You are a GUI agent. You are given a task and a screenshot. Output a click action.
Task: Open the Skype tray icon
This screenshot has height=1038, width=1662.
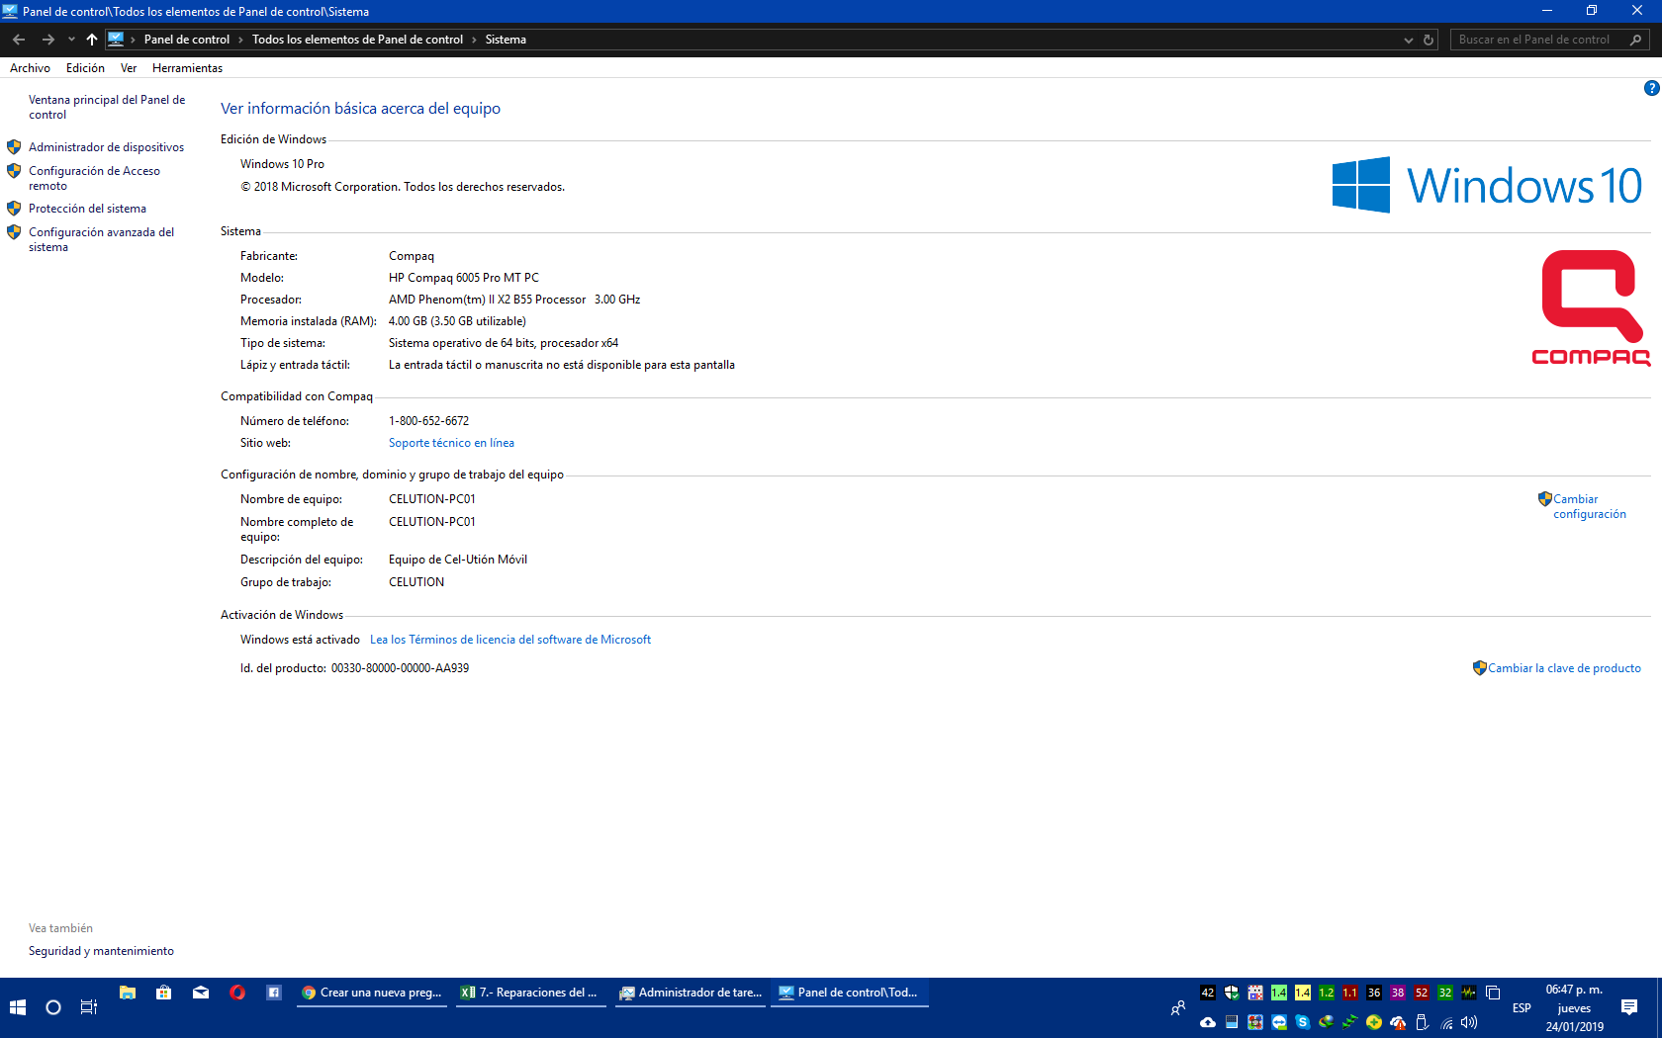(x=1303, y=1022)
